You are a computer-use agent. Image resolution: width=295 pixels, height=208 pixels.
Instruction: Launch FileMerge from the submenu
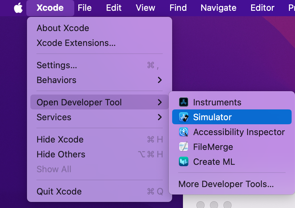coord(232,147)
